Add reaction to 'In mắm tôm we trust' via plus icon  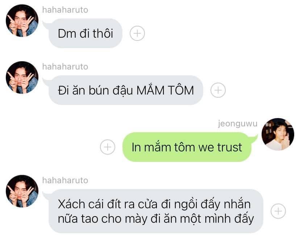108,147
